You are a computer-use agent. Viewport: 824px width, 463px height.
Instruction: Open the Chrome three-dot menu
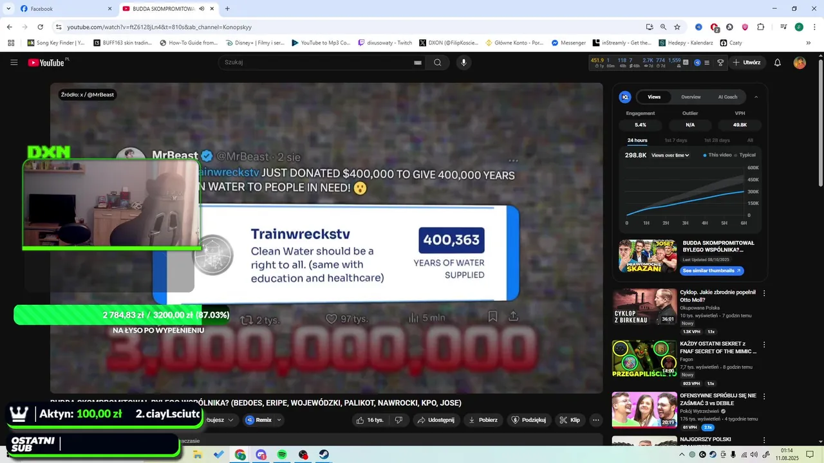pos(814,27)
